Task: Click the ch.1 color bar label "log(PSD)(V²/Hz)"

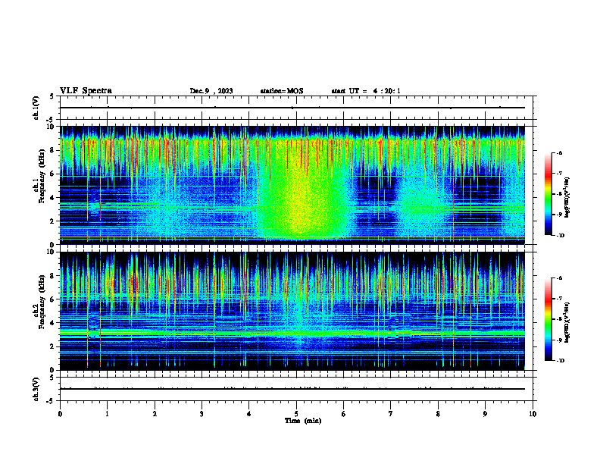Action: tap(567, 197)
